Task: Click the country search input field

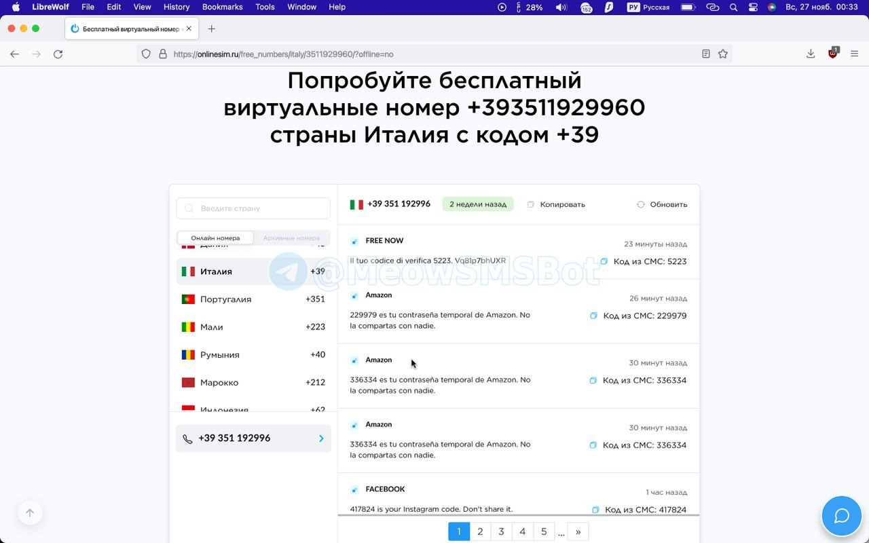Action: pyautogui.click(x=253, y=208)
